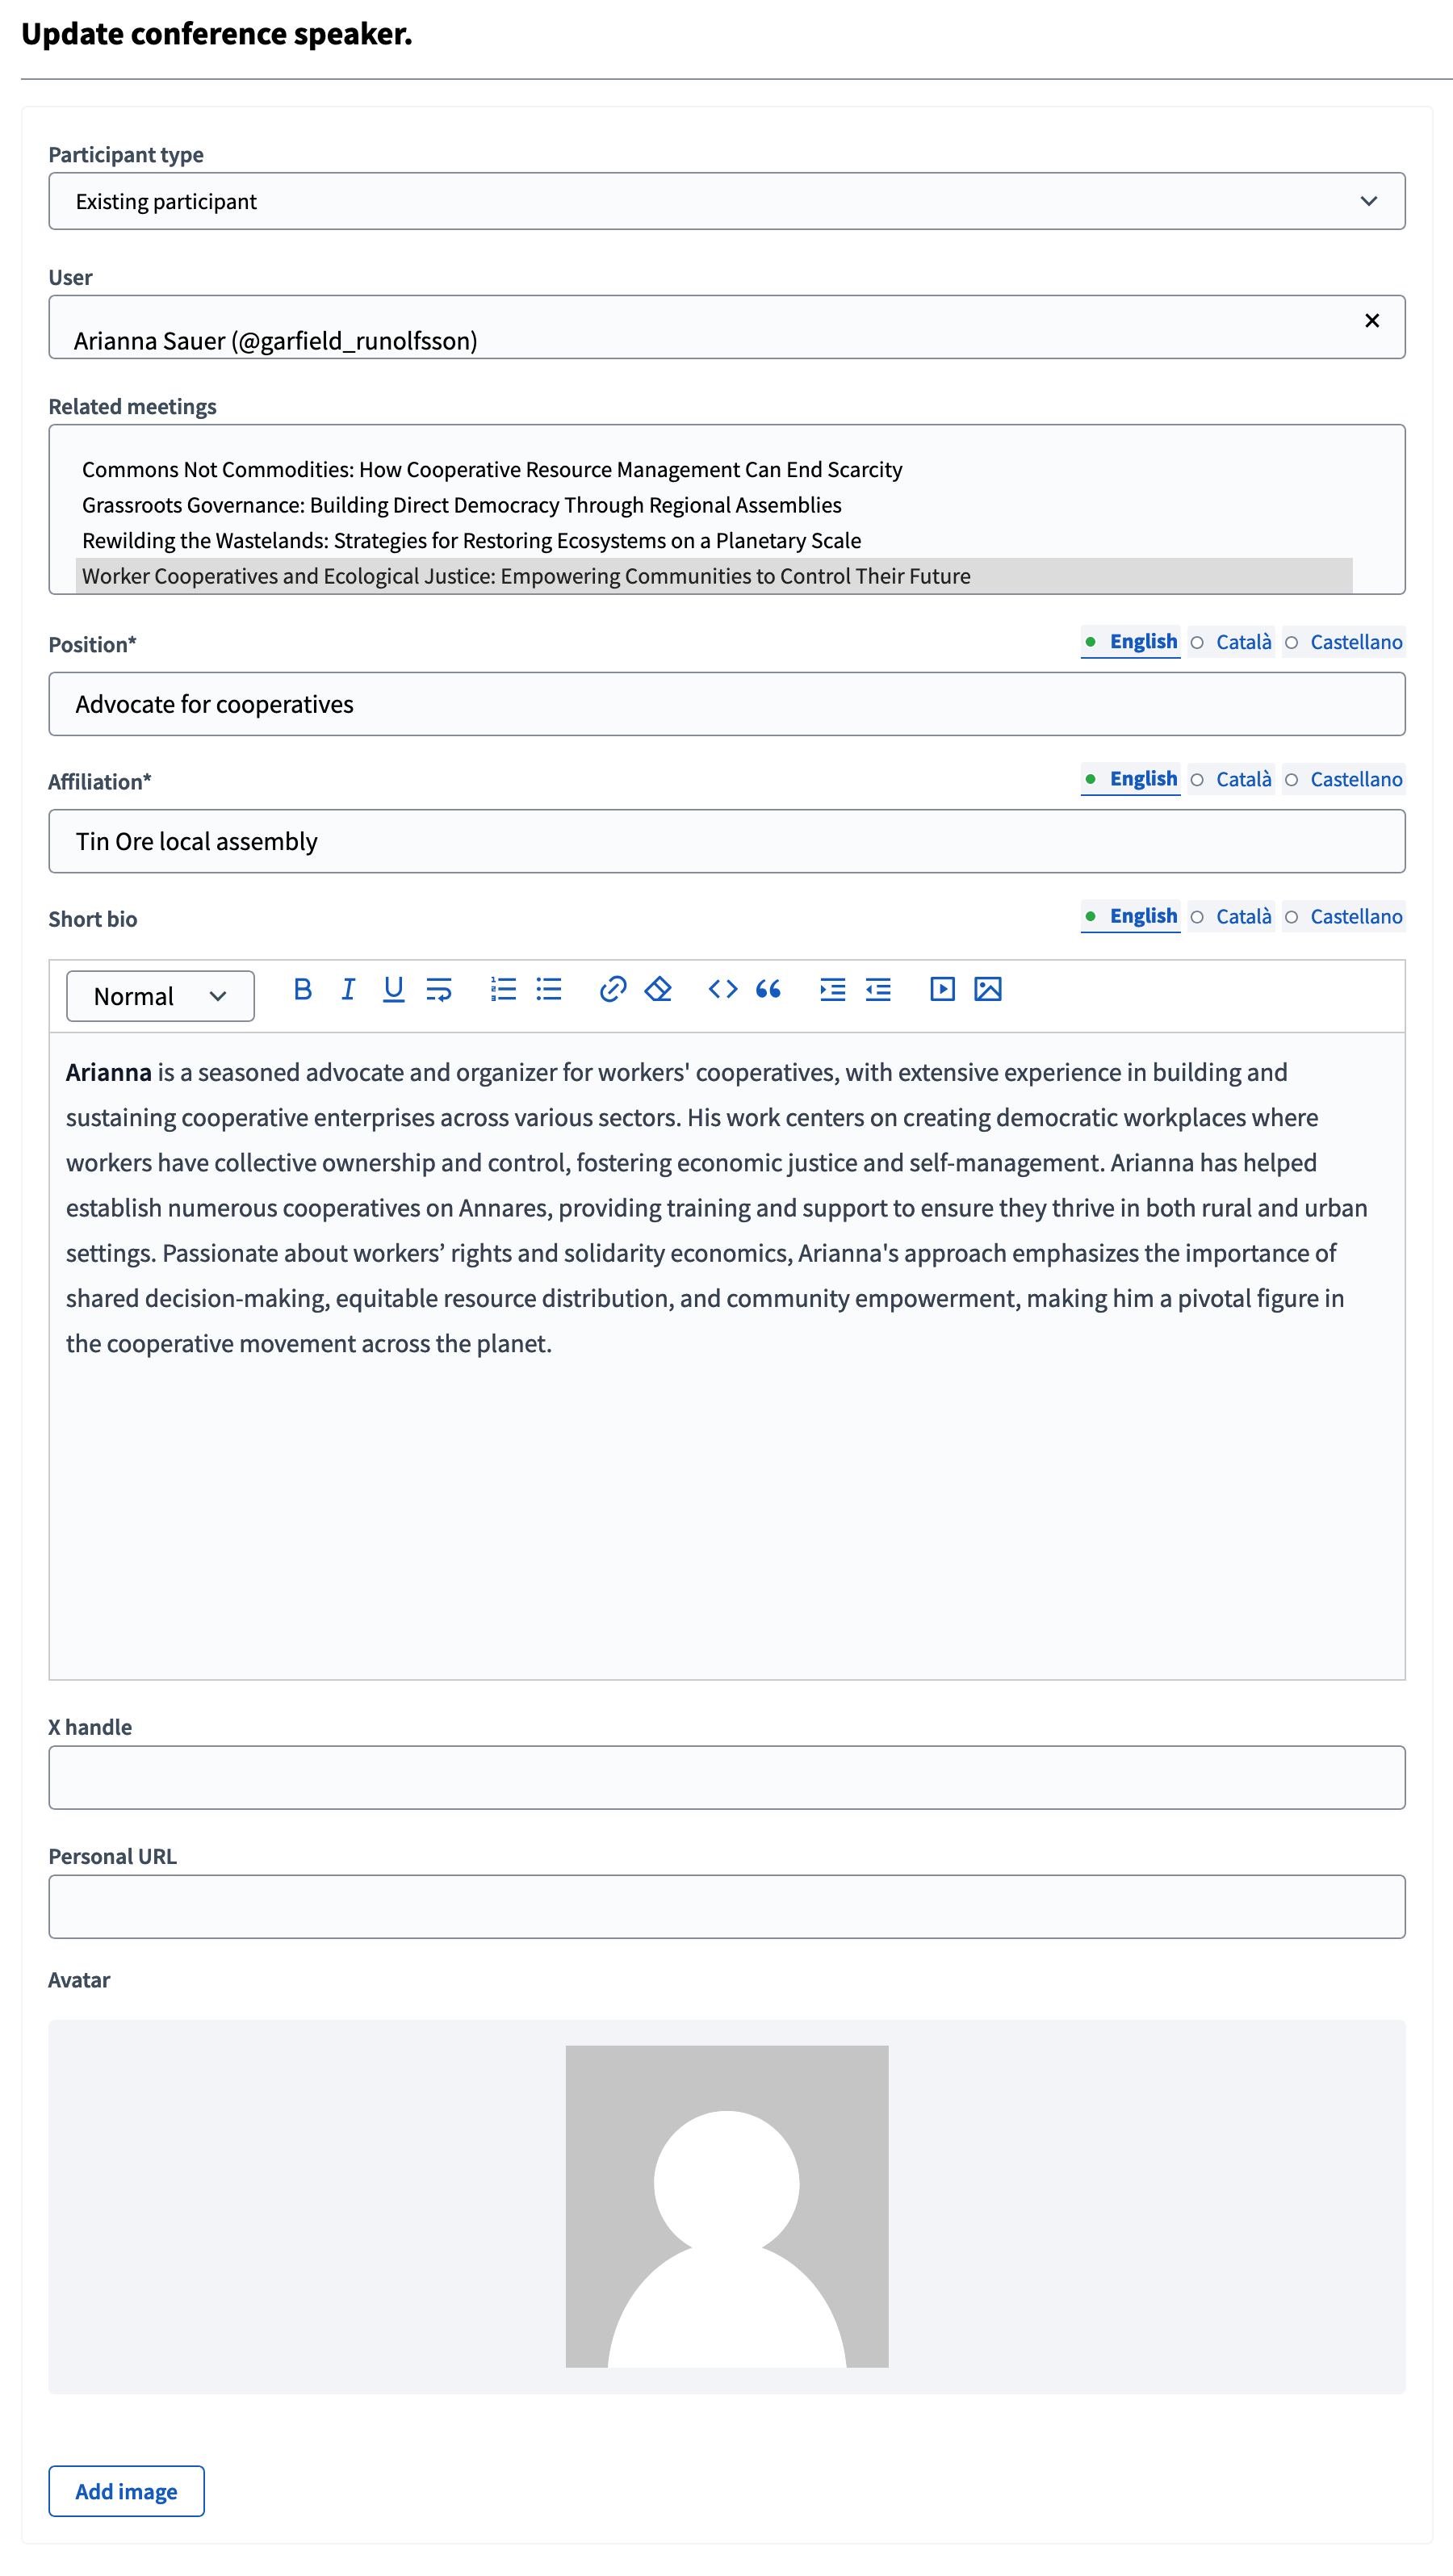Click the eraser clear-formatting icon
Screen dimensions: 1453x2576
(x=658, y=989)
